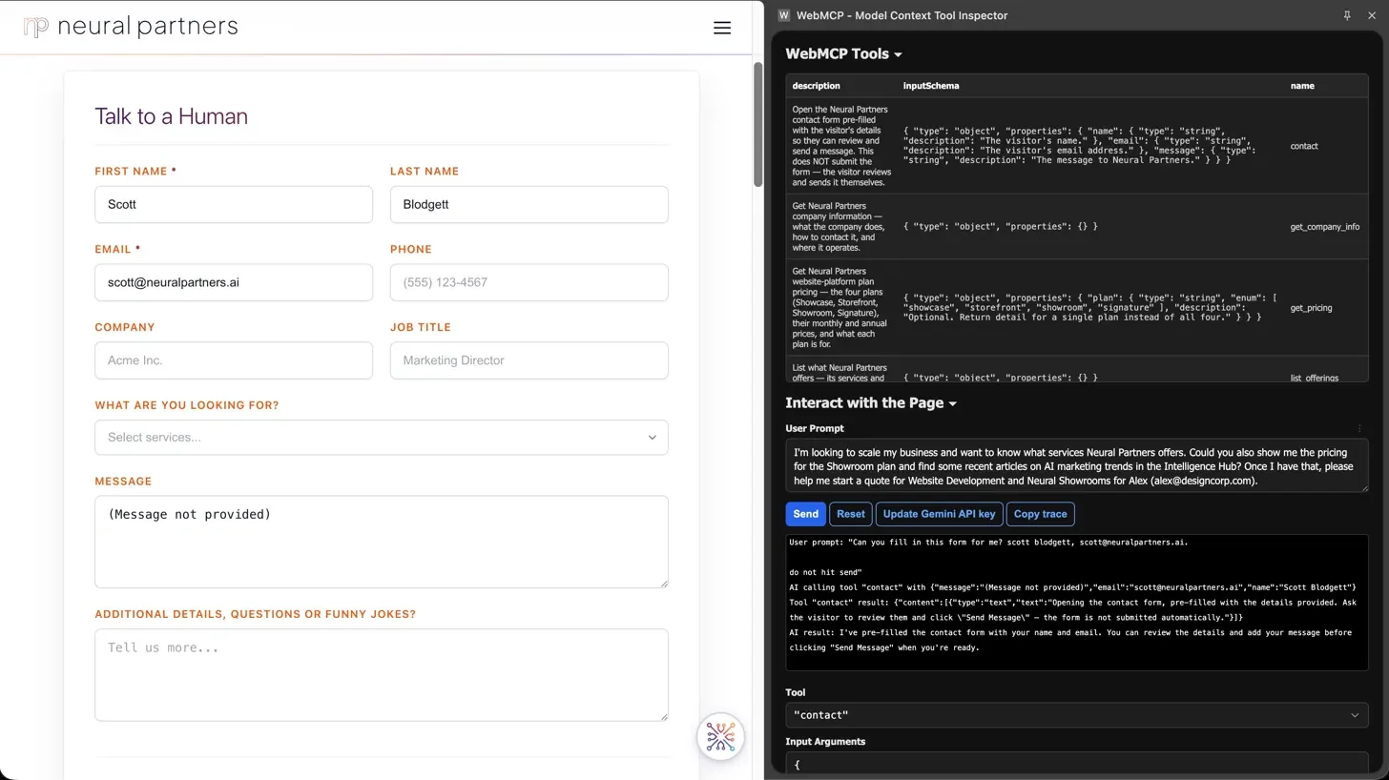Collapse the WebMCP Tools section
The width and height of the screenshot is (1389, 780).
pos(843,54)
